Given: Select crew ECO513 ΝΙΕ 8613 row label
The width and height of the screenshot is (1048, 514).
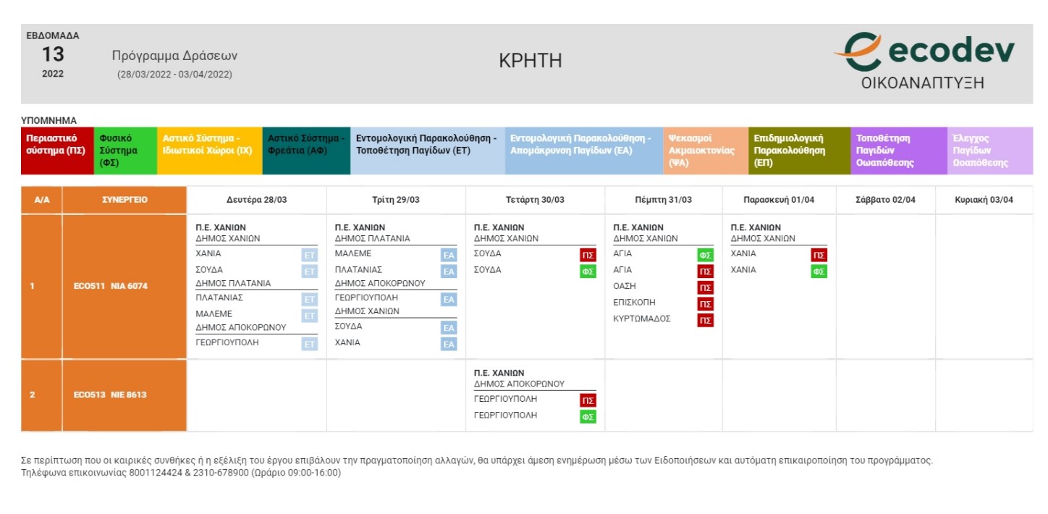Looking at the screenshot, I should click(111, 395).
